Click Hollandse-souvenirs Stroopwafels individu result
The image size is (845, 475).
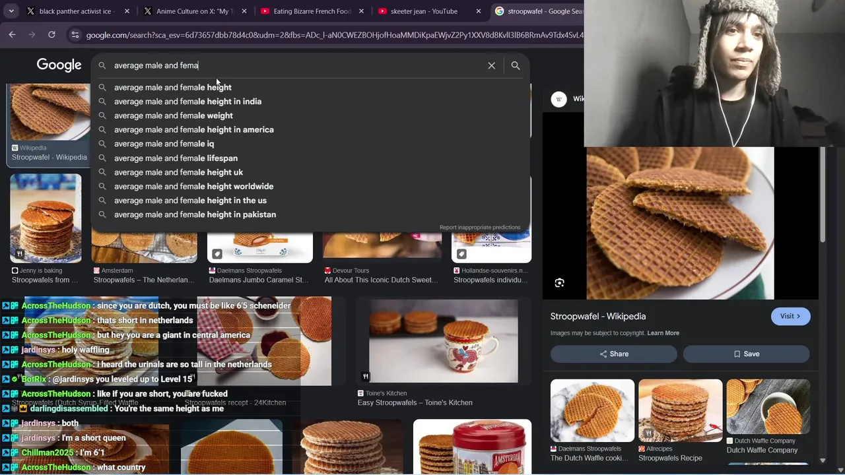(x=490, y=280)
